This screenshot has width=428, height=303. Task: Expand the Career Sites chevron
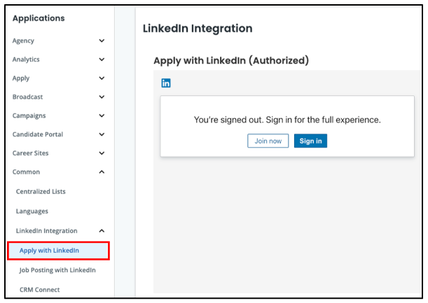click(102, 153)
